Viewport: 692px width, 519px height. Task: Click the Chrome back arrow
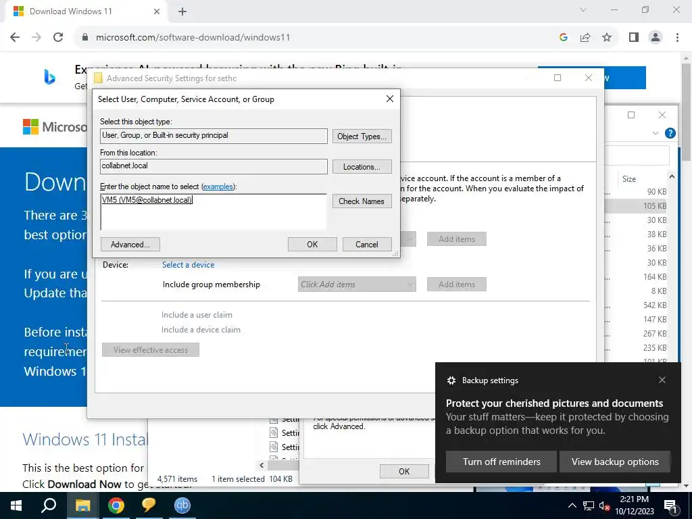pyautogui.click(x=15, y=37)
